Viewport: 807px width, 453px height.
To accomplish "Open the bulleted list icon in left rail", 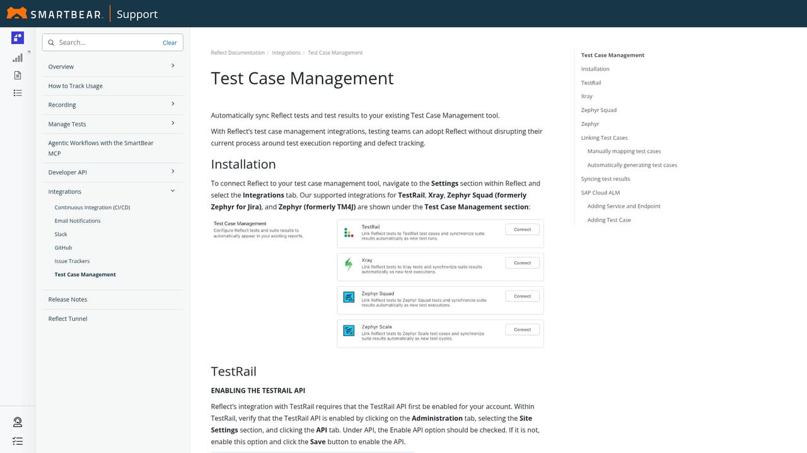I will (x=18, y=93).
